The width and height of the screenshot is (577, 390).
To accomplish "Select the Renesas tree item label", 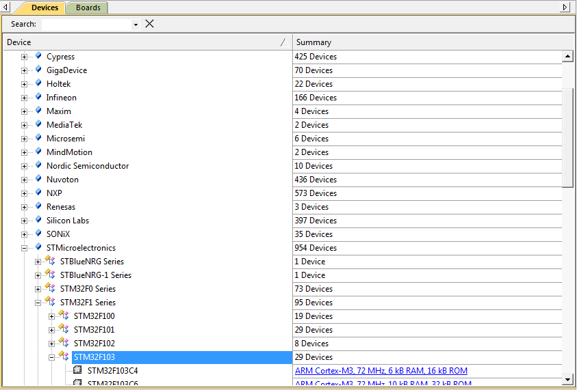I will coord(61,207).
